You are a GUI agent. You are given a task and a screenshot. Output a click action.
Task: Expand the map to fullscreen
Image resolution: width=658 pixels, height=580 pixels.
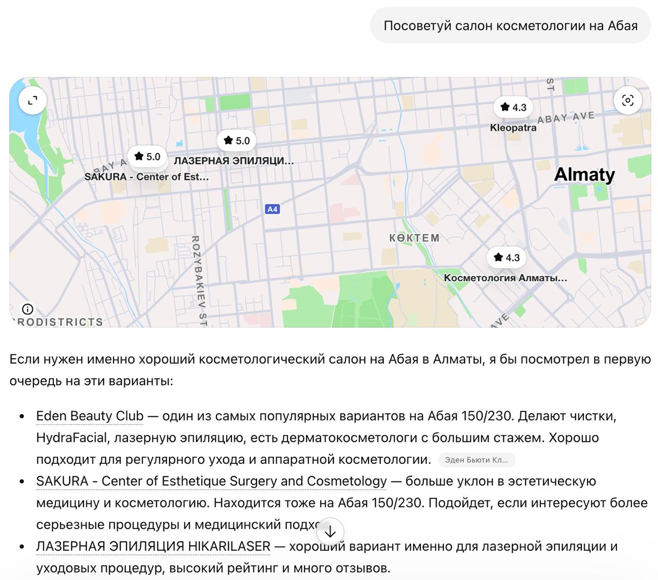[x=32, y=101]
